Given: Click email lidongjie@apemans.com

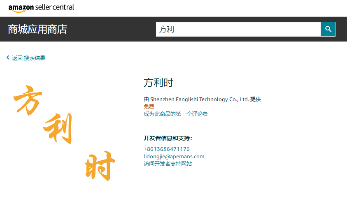Looking at the screenshot, I should click(174, 157).
